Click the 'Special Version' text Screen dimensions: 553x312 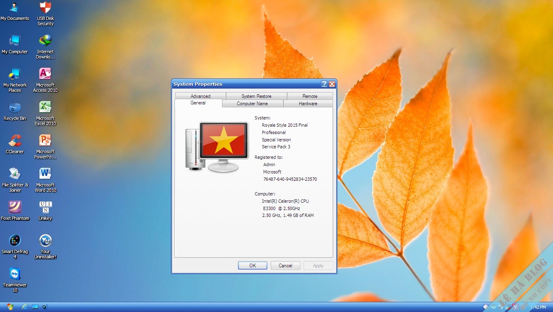click(x=276, y=140)
